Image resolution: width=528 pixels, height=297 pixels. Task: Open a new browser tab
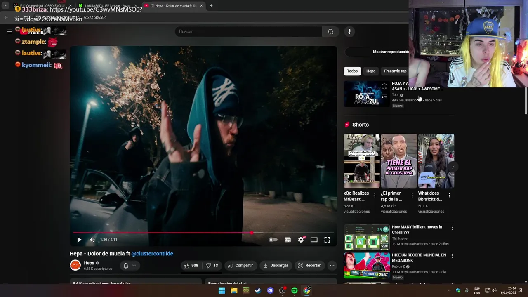tap(211, 6)
